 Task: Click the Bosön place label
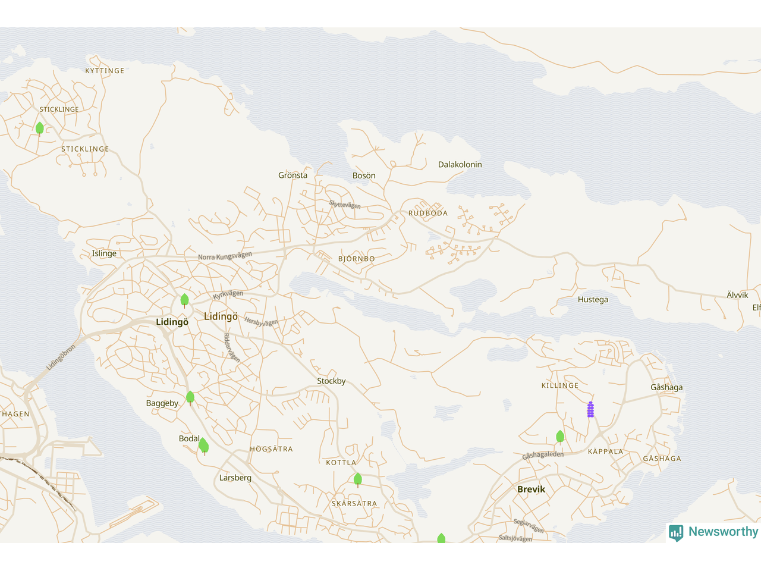coord(364,175)
